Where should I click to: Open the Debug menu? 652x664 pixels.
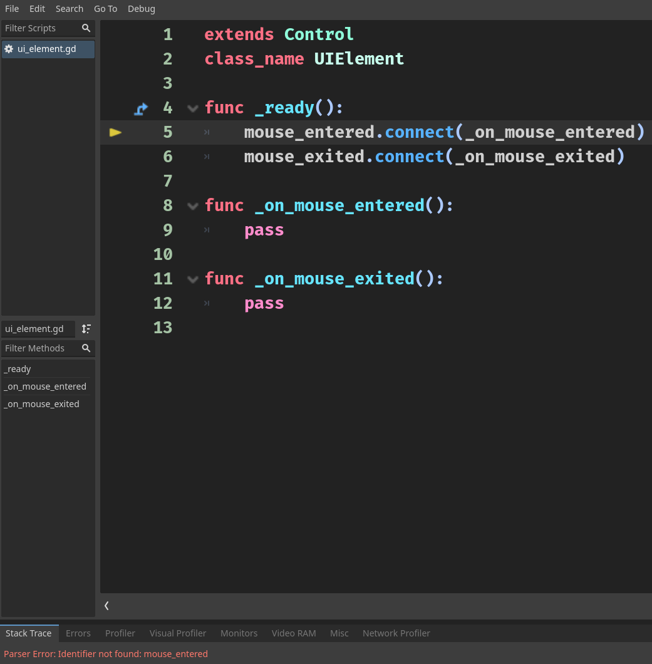[x=141, y=9]
